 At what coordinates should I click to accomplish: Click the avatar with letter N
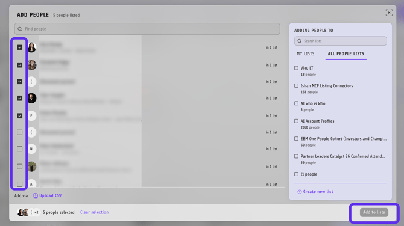point(32,149)
